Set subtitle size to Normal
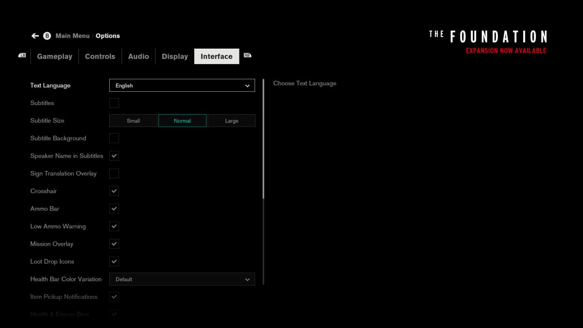Viewport: 583px width, 328px height. click(182, 121)
